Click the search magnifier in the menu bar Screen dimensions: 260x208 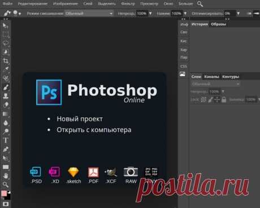click(x=200, y=4)
